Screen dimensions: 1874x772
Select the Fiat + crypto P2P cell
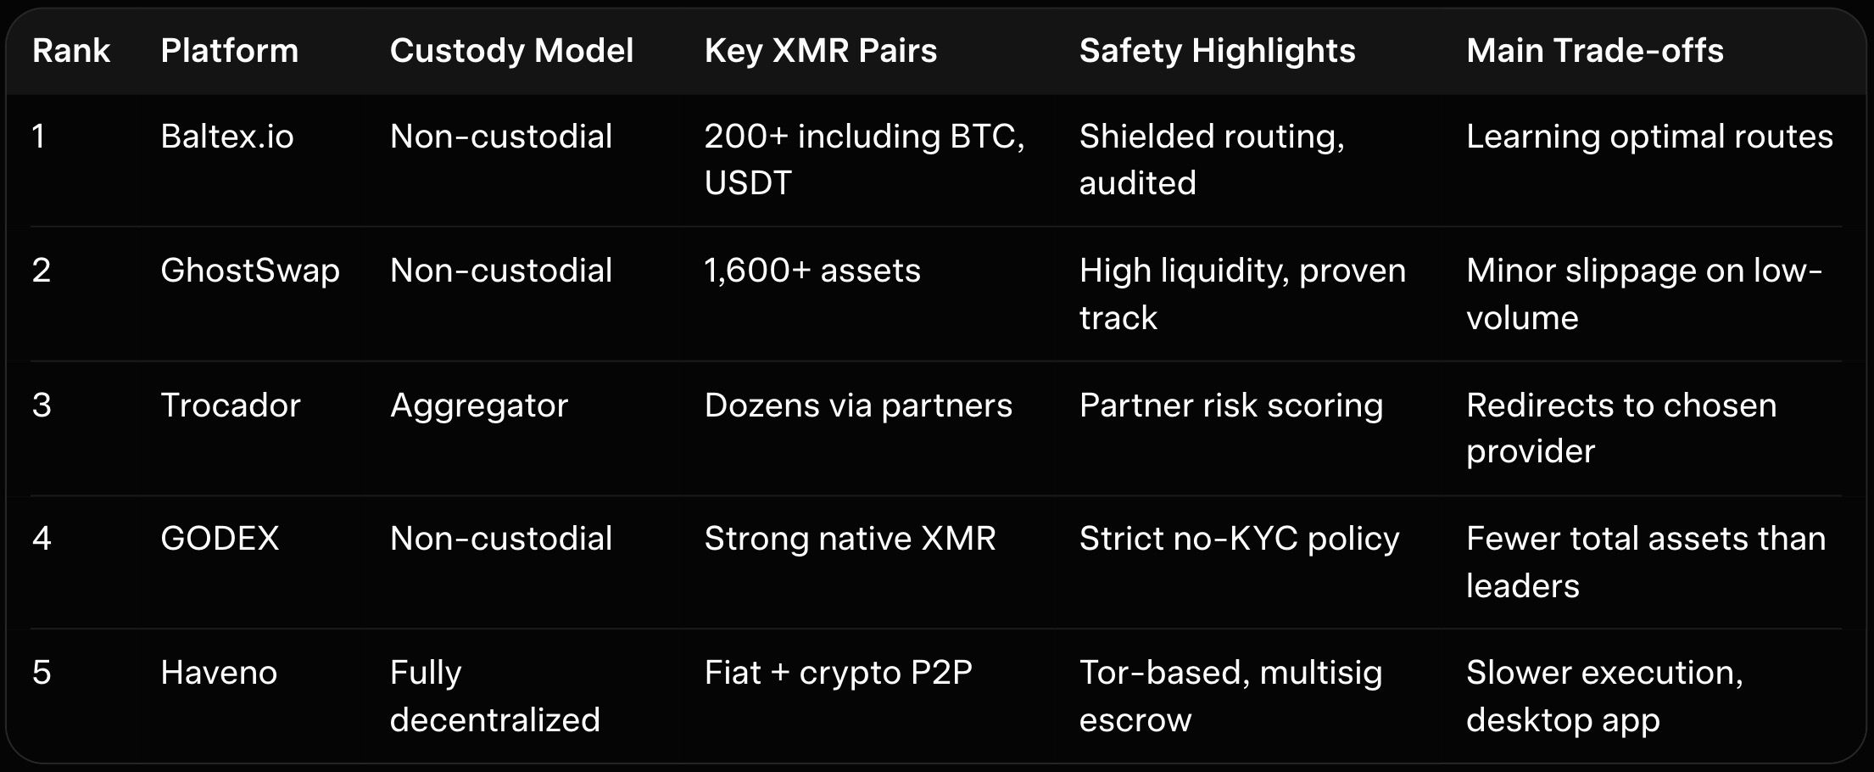coord(838,673)
